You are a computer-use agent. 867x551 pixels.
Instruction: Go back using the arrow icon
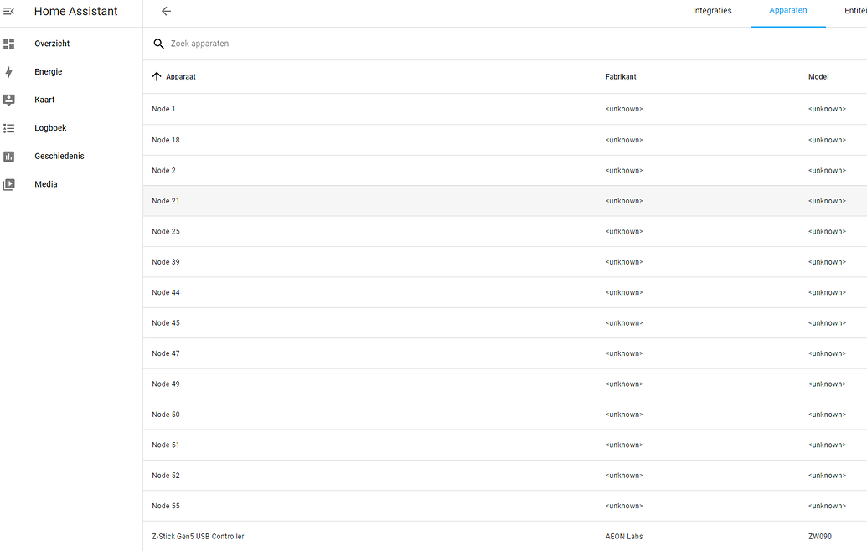[166, 11]
